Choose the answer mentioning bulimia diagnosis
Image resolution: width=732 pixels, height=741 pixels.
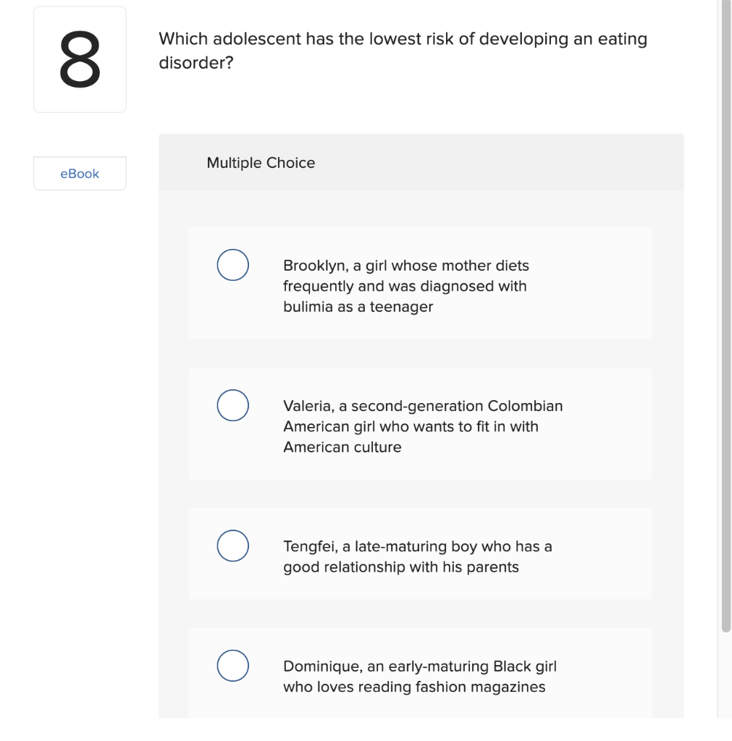[405, 286]
